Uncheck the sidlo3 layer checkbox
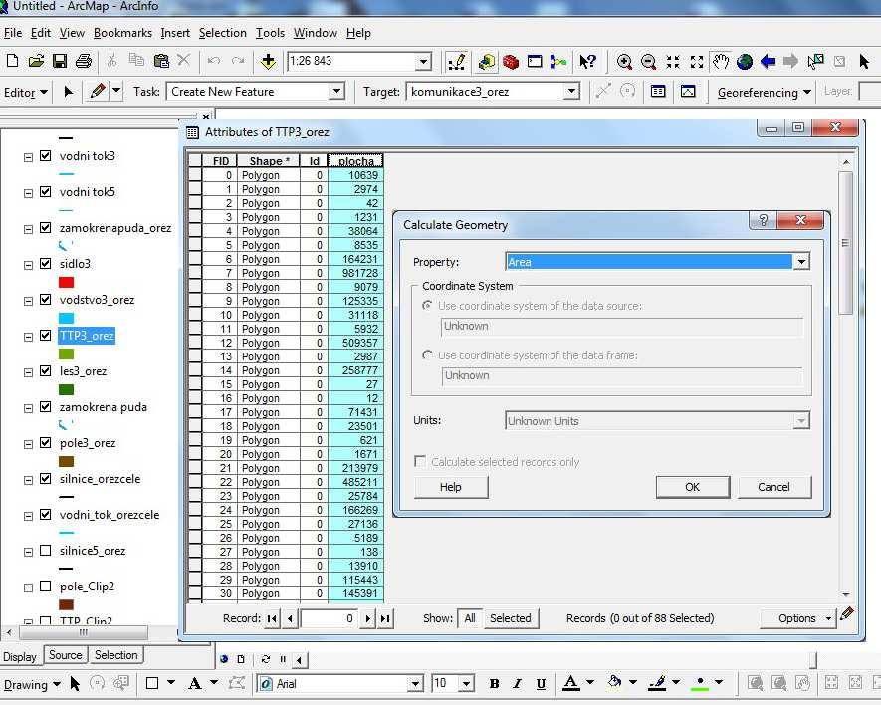This screenshot has width=881, height=705. tap(46, 264)
